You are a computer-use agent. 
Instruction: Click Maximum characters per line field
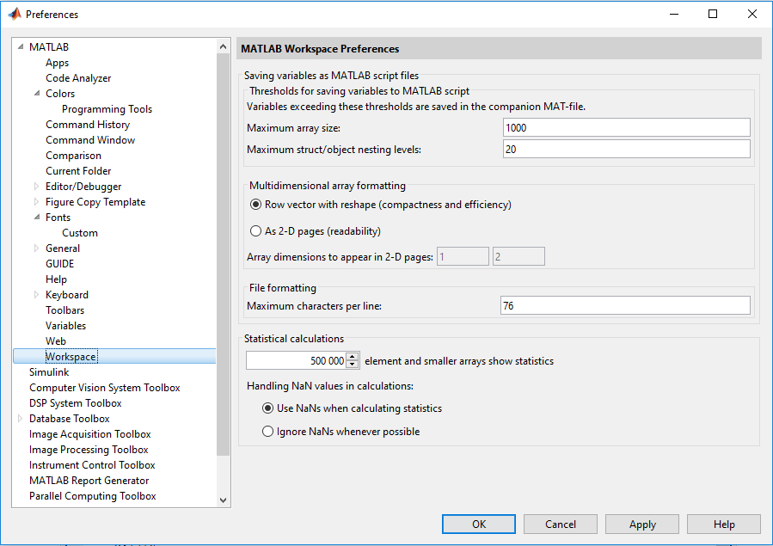tap(625, 305)
